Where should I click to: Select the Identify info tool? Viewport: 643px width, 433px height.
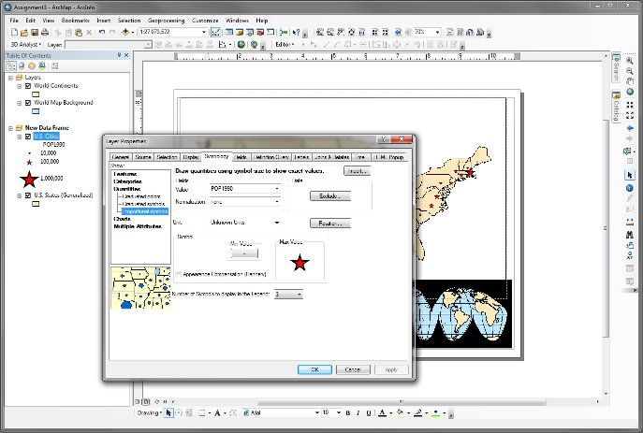tap(630, 188)
